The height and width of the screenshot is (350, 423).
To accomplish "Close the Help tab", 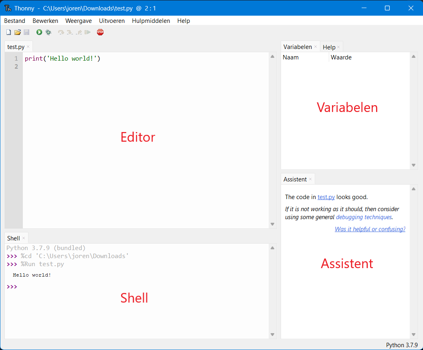I will (338, 47).
